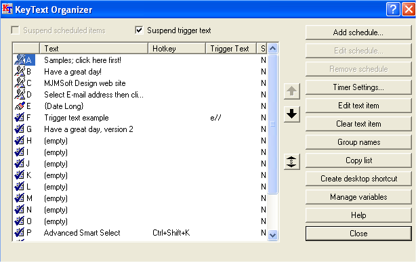The height and width of the screenshot is (262, 416).
Task: Select 'Have a great day, version 2'
Action: point(89,129)
